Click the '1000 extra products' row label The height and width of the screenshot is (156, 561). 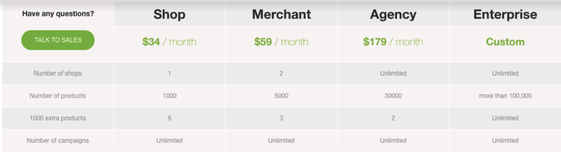click(x=58, y=118)
